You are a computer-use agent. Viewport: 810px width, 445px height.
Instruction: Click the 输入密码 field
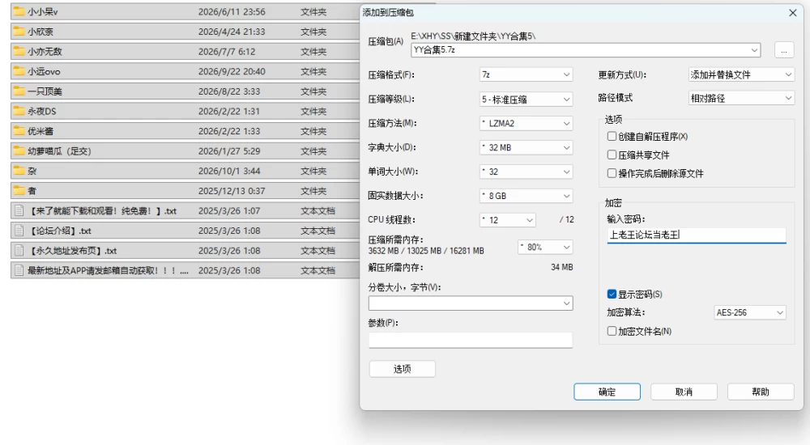(x=697, y=235)
